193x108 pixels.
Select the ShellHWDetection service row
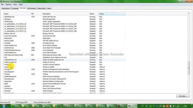click(64, 76)
